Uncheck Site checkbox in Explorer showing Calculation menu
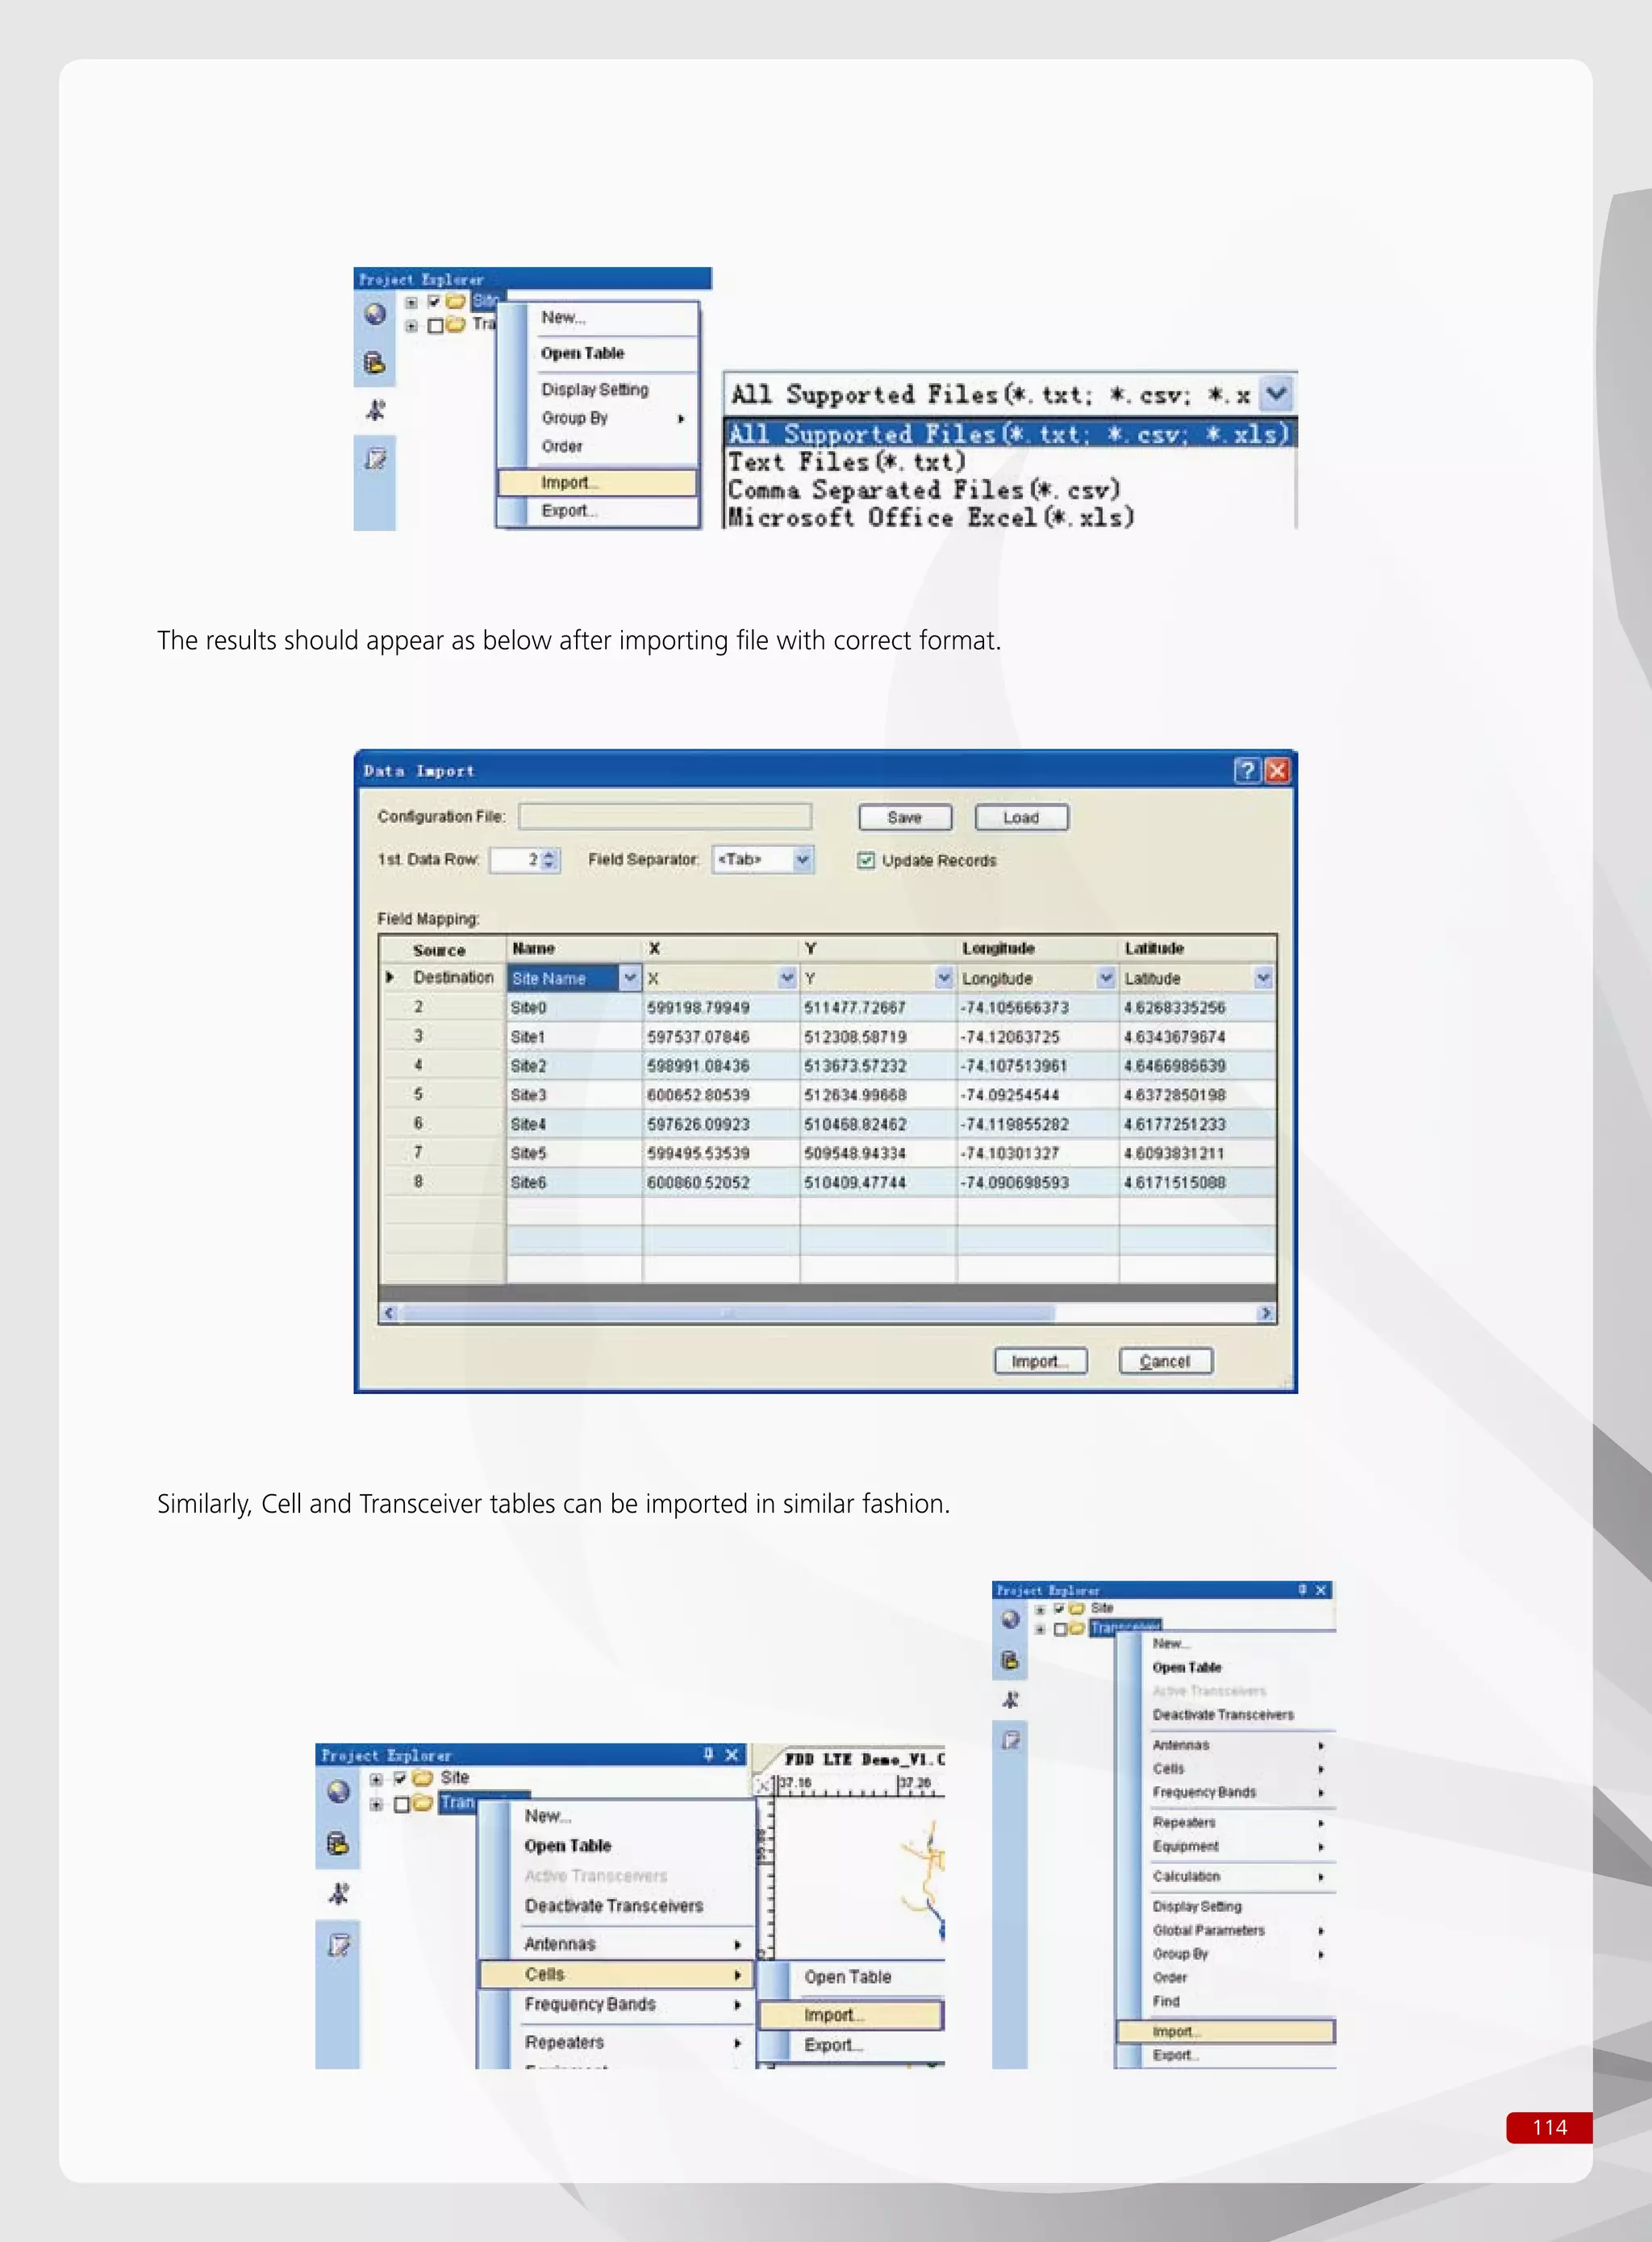Image resolution: width=1652 pixels, height=2242 pixels. coord(1059,1608)
